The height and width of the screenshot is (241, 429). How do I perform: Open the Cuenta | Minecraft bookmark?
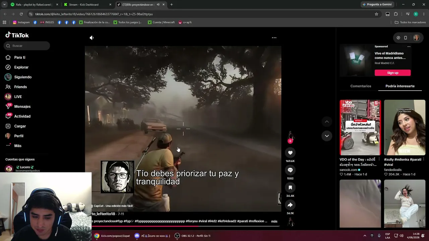tap(161, 22)
